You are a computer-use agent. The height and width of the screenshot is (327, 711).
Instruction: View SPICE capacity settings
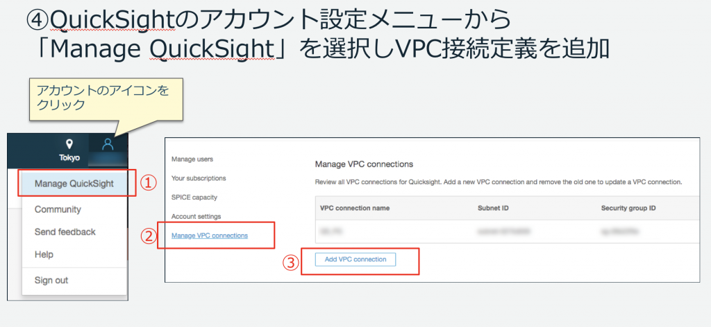tap(194, 197)
